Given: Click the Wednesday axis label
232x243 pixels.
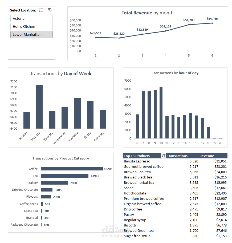Looking at the screenshot, I should click(x=59, y=138).
